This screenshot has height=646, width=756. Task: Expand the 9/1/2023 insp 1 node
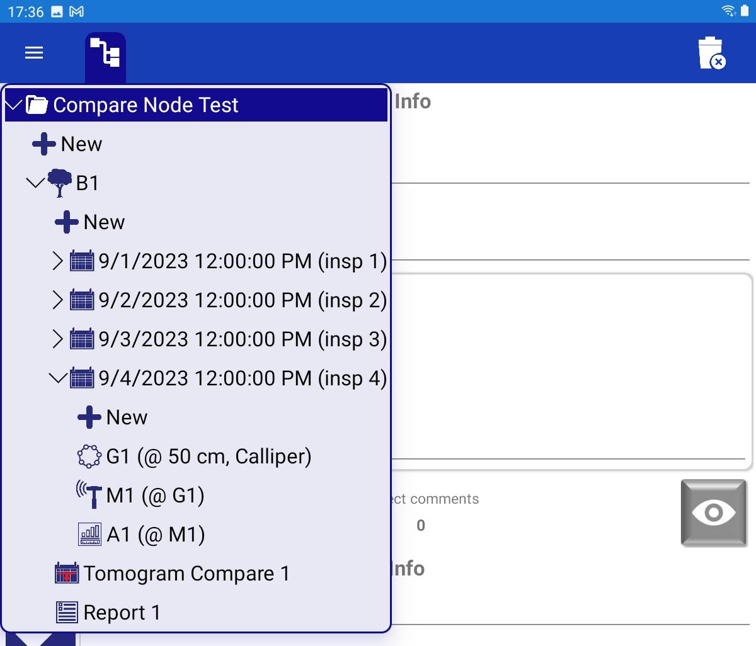[58, 261]
